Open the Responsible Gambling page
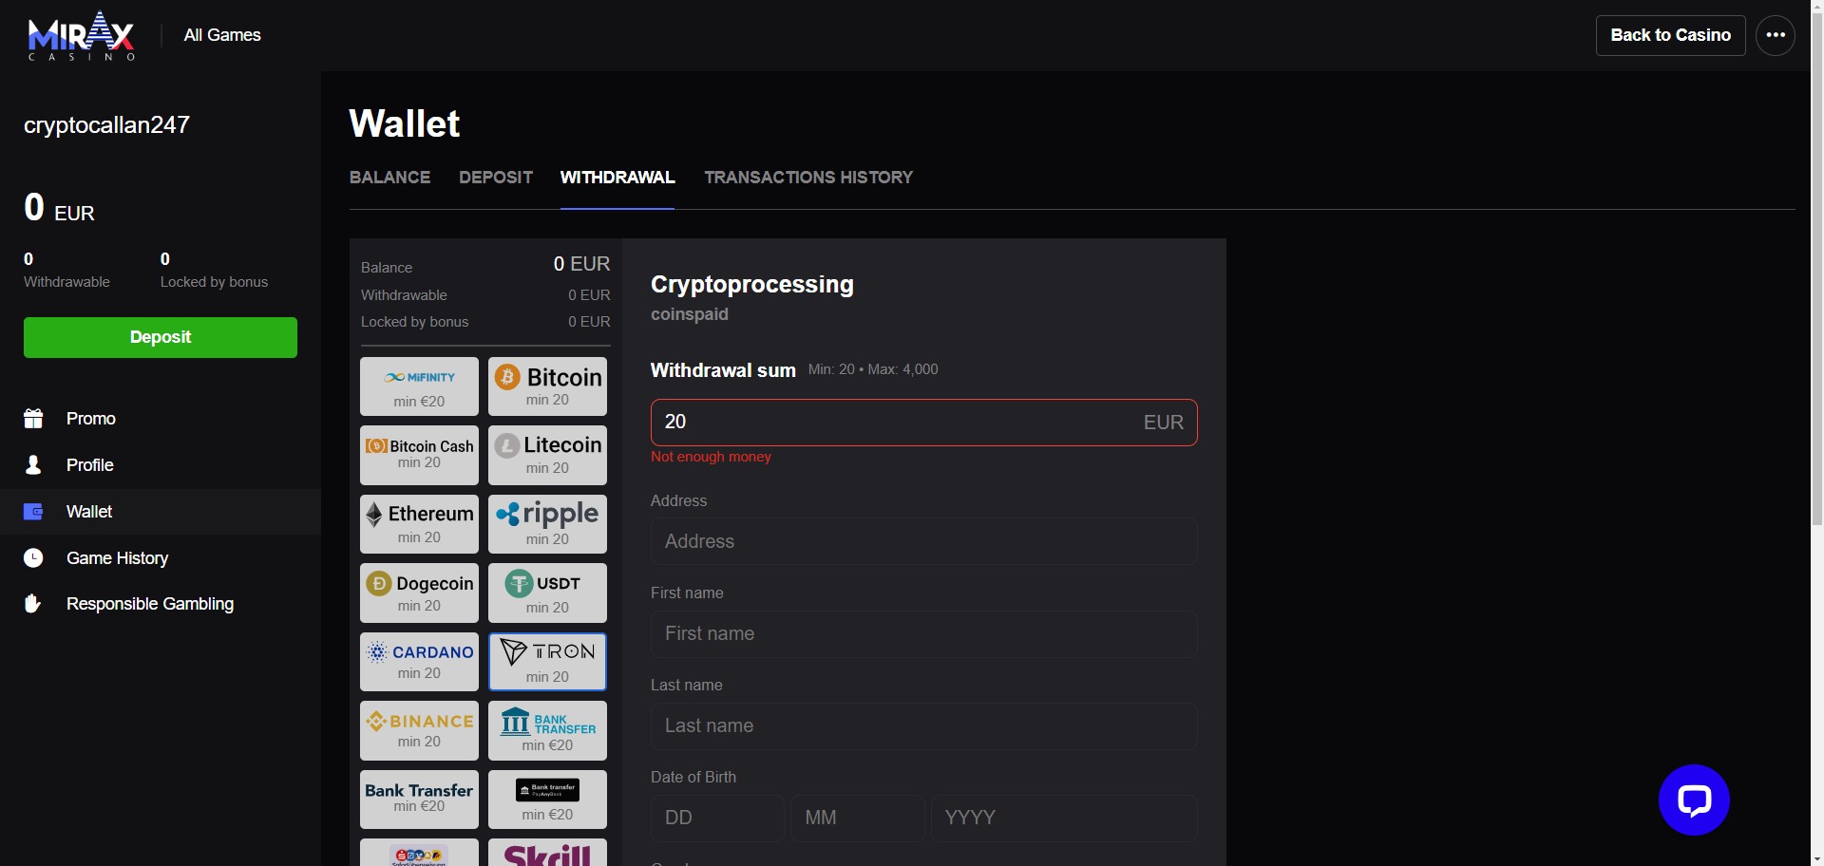The width and height of the screenshot is (1824, 866). (149, 603)
